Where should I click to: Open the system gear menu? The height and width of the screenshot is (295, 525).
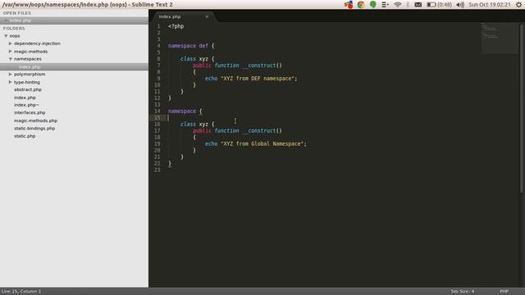pos(518,5)
